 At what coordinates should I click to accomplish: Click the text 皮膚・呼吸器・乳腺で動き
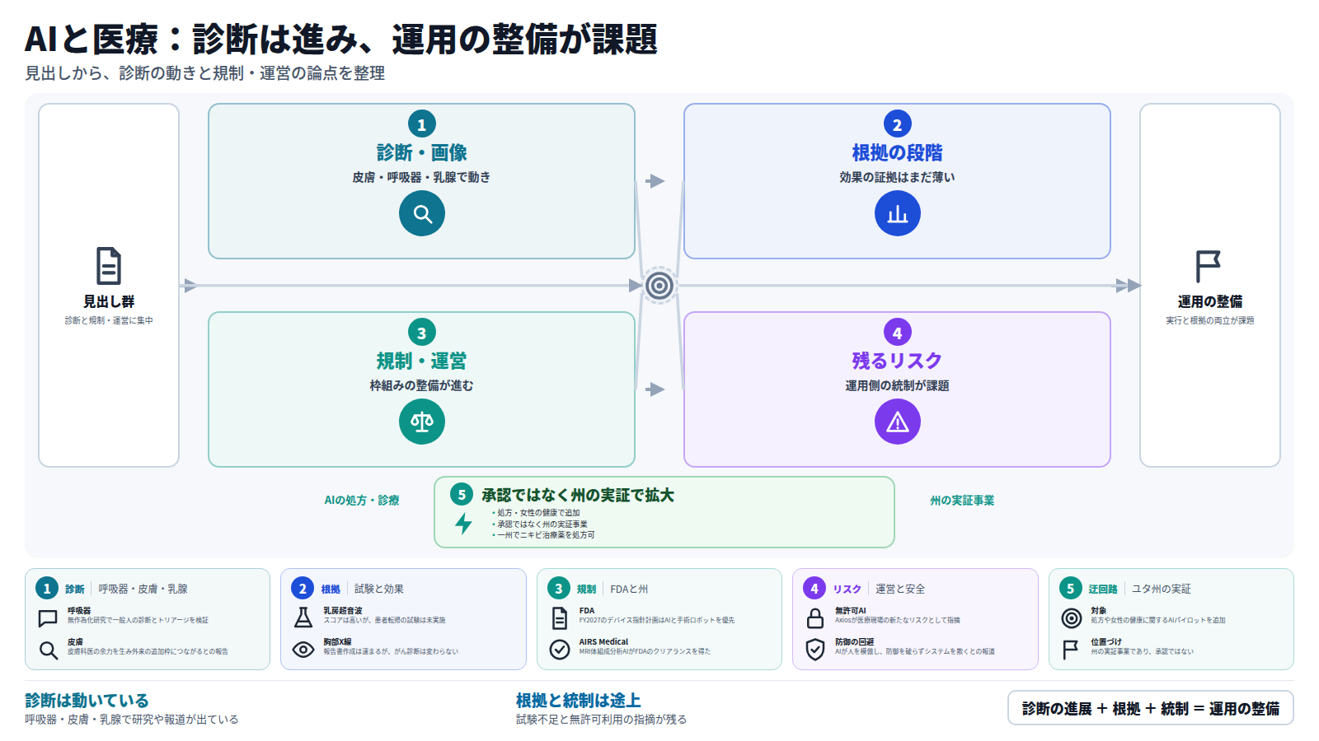pos(422,177)
